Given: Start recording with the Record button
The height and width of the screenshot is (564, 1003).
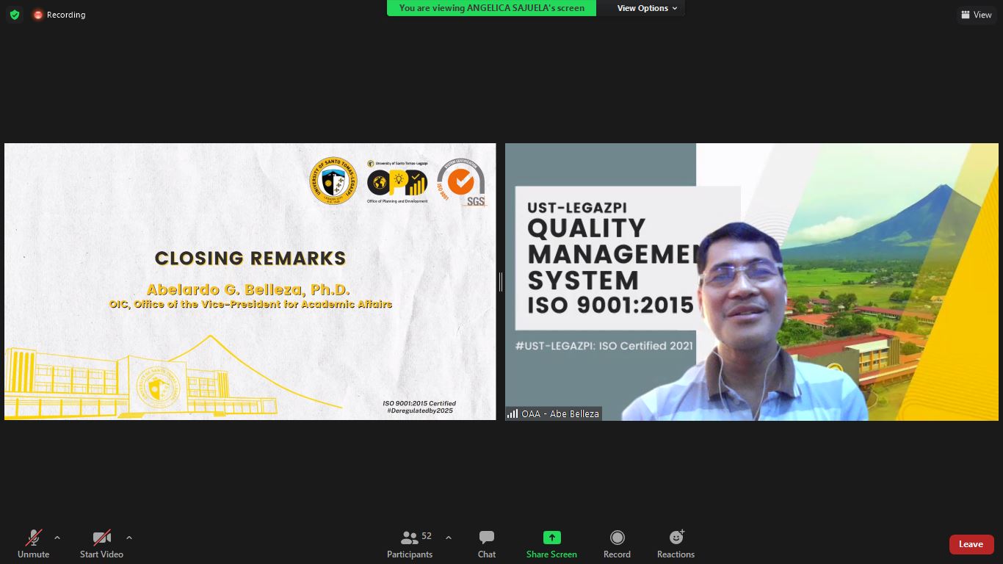Looking at the screenshot, I should [617, 544].
